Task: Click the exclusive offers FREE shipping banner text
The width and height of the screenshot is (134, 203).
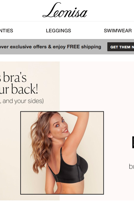Action: [x=50, y=47]
